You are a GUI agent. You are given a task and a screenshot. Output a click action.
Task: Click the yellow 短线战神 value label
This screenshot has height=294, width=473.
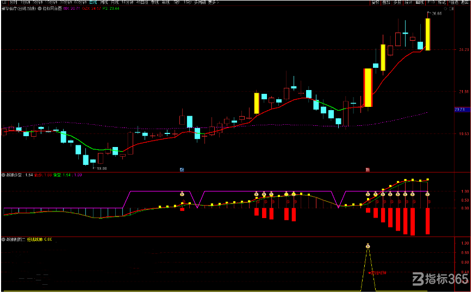pos(39,240)
